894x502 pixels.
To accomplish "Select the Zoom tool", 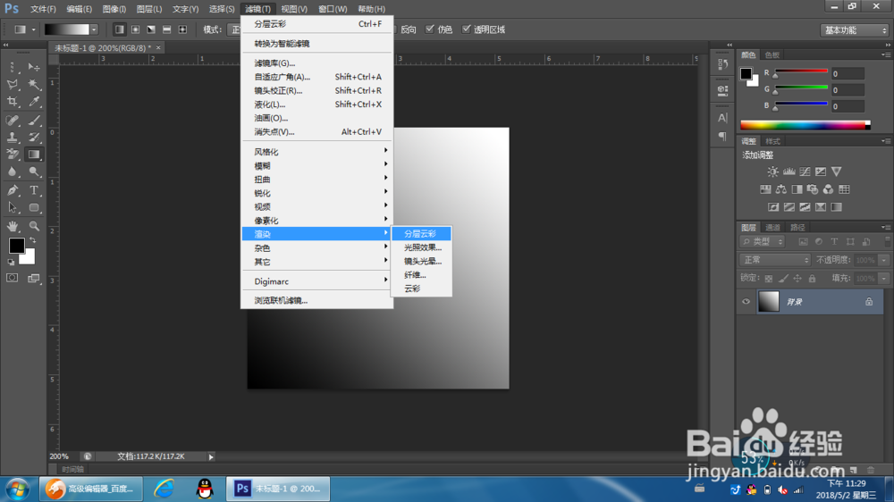I will tap(34, 226).
